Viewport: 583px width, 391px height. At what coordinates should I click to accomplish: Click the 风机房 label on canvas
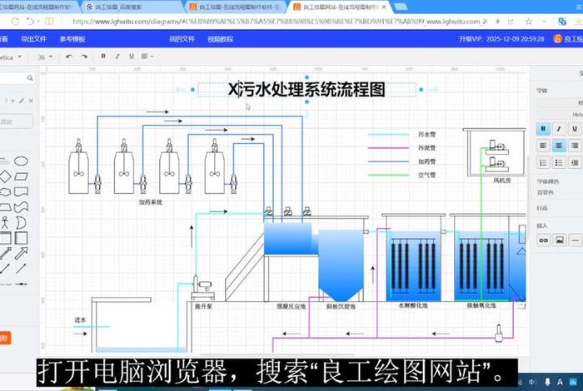click(x=502, y=180)
